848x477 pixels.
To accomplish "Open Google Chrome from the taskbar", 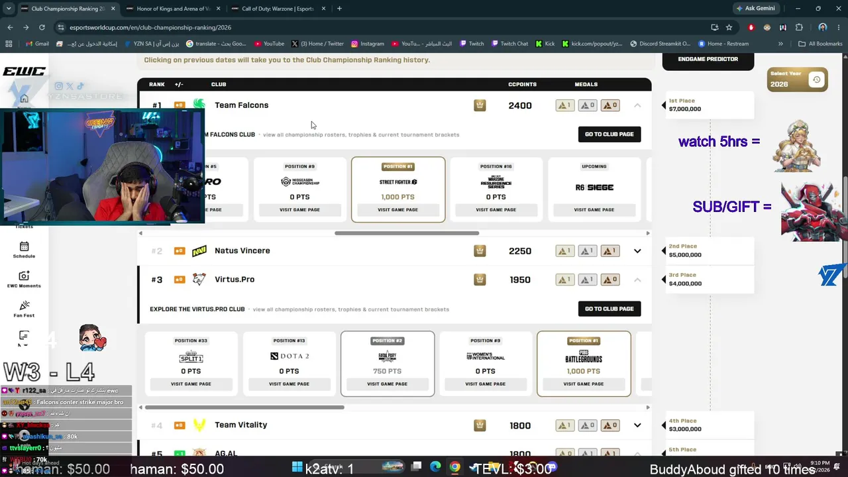I will 454,467.
